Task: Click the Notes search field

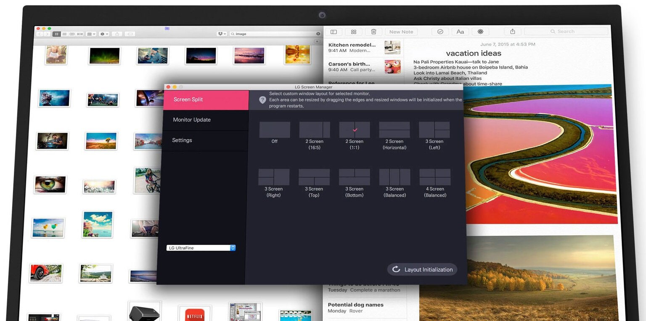Action: (566, 32)
